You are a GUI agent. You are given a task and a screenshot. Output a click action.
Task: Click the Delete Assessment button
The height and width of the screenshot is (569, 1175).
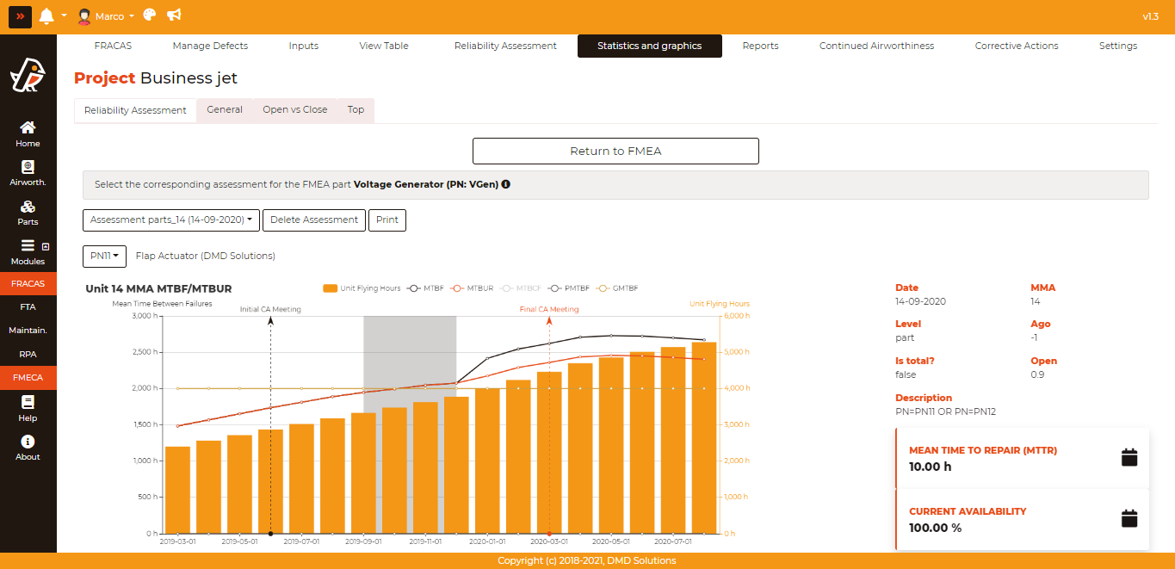314,220
